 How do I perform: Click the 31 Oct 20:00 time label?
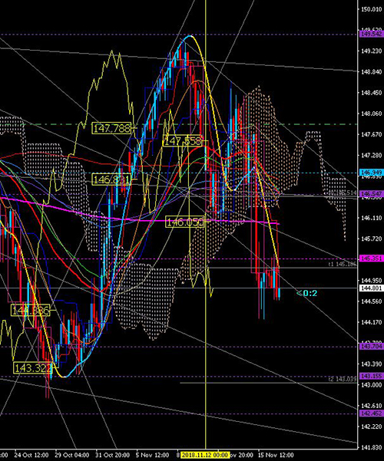click(x=112, y=455)
